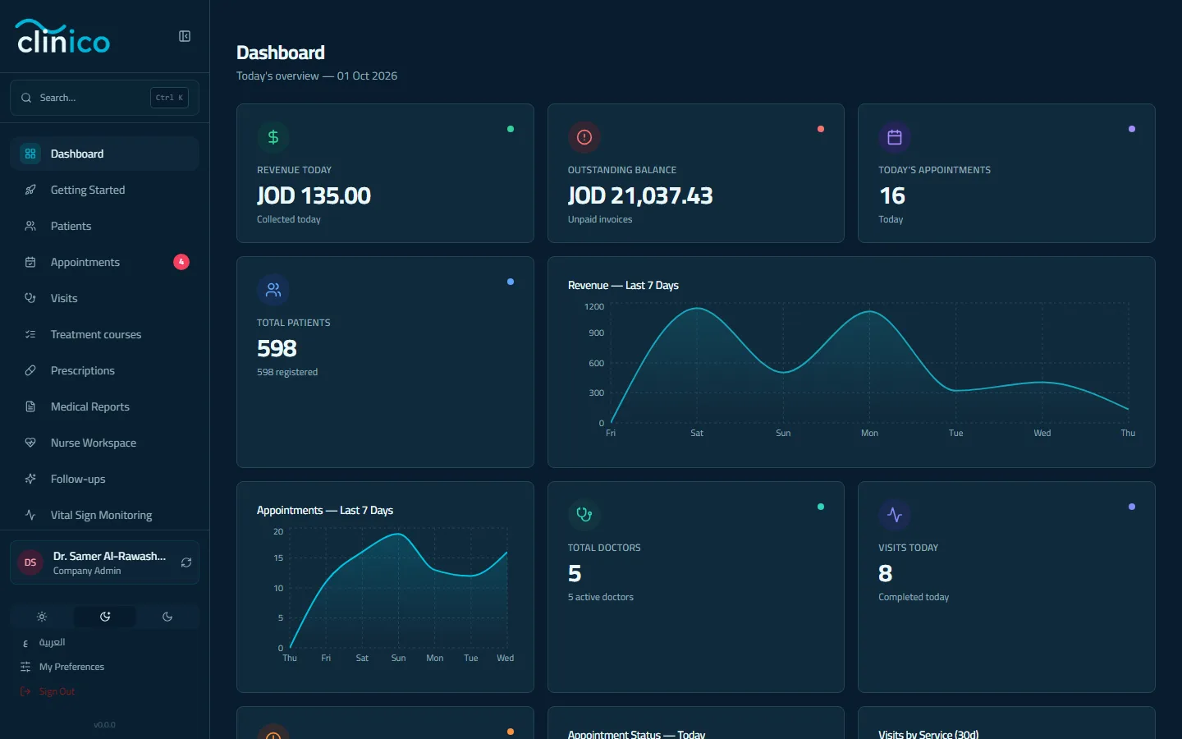This screenshot has width=1182, height=739.
Task: Click the 16 today's appointments number
Action: (892, 195)
